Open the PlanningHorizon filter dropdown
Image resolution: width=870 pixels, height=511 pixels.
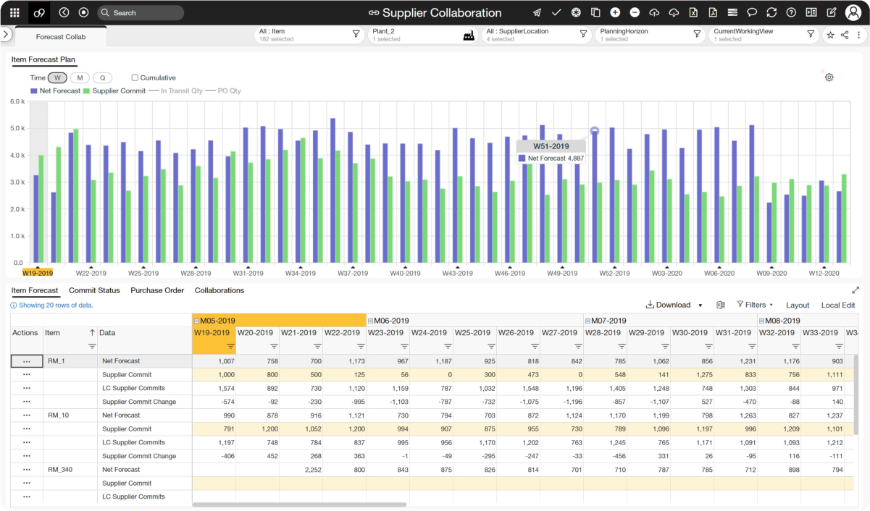tap(697, 34)
